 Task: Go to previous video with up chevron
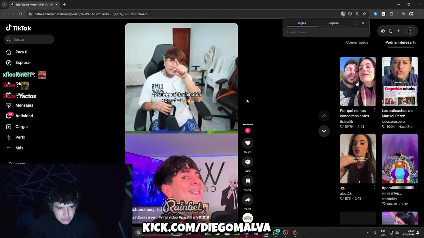click(x=324, y=116)
